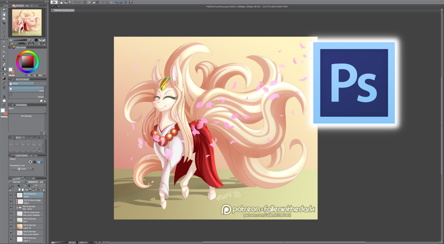Select the Move hand tool in the tool palette
444x244 pixels.
pos(4,14)
